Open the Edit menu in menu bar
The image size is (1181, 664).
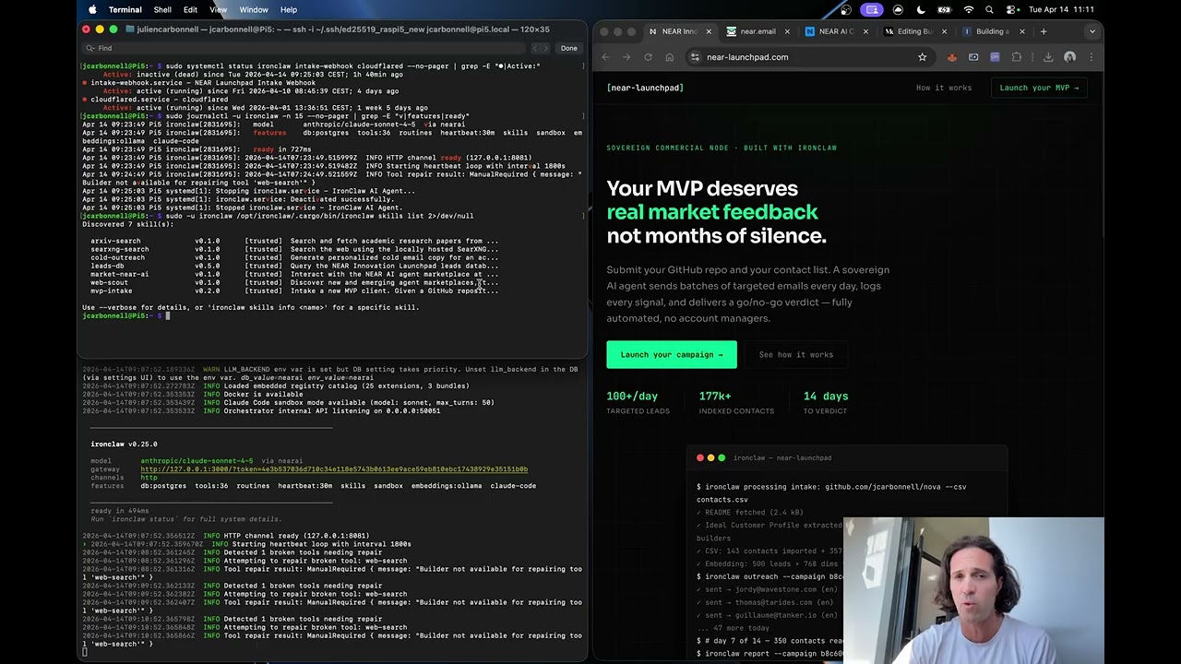coord(190,10)
